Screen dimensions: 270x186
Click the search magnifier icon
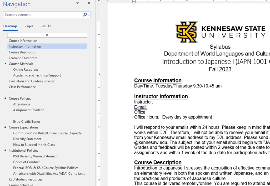click(x=85, y=15)
